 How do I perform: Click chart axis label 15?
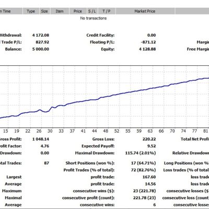pos(6,131)
